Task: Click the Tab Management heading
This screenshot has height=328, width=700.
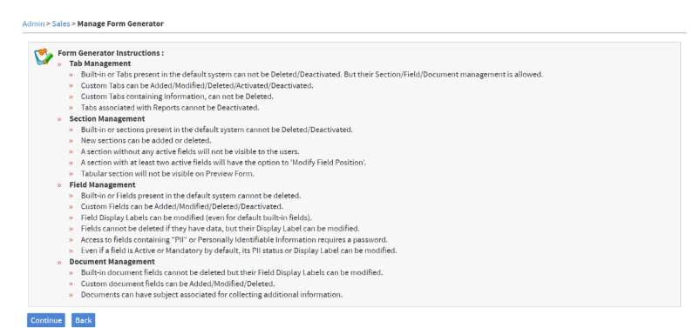Action: (x=100, y=64)
